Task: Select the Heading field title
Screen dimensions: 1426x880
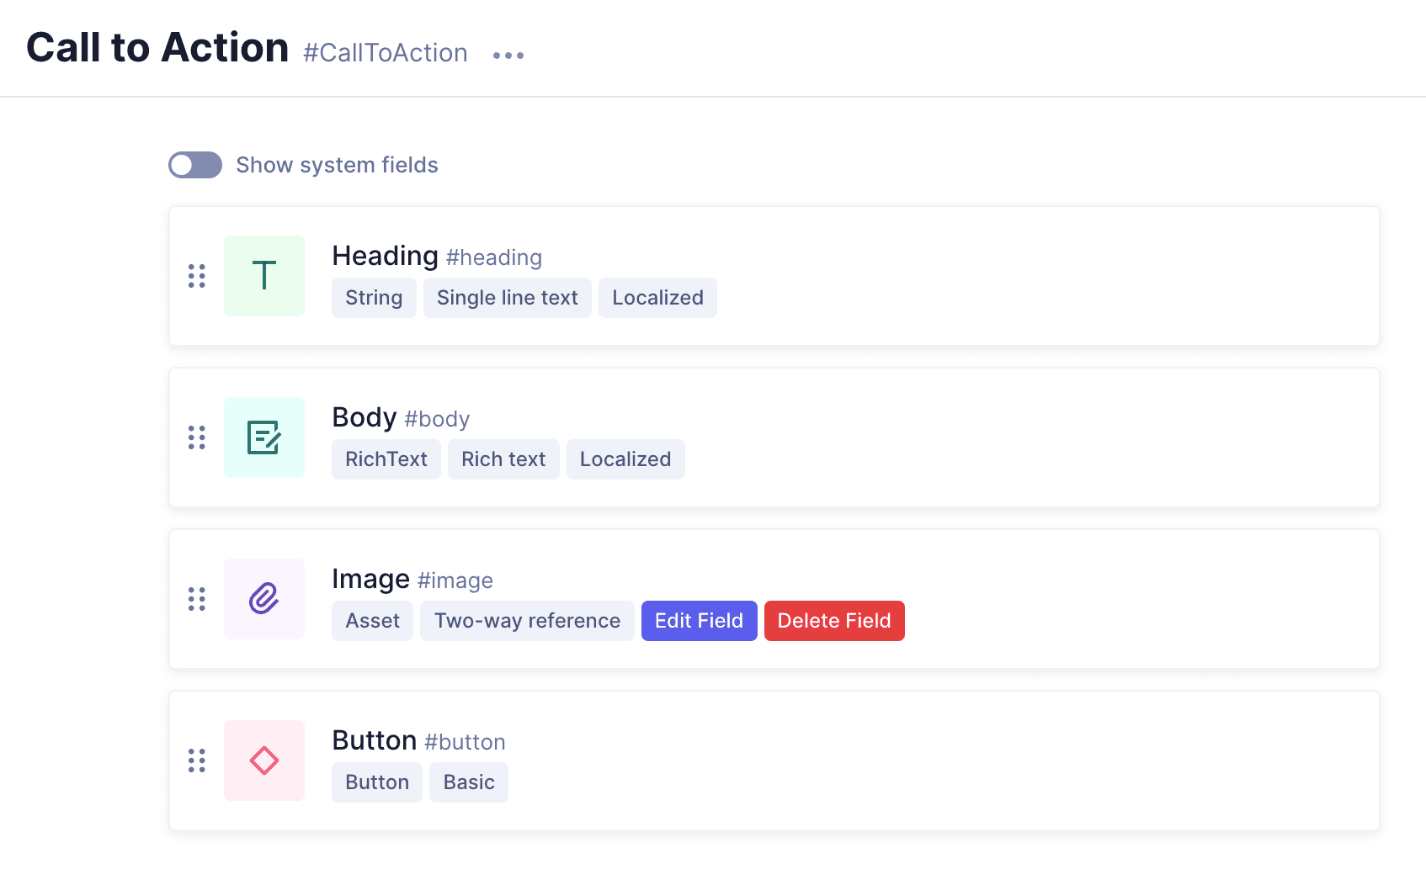Action: pyautogui.click(x=385, y=256)
